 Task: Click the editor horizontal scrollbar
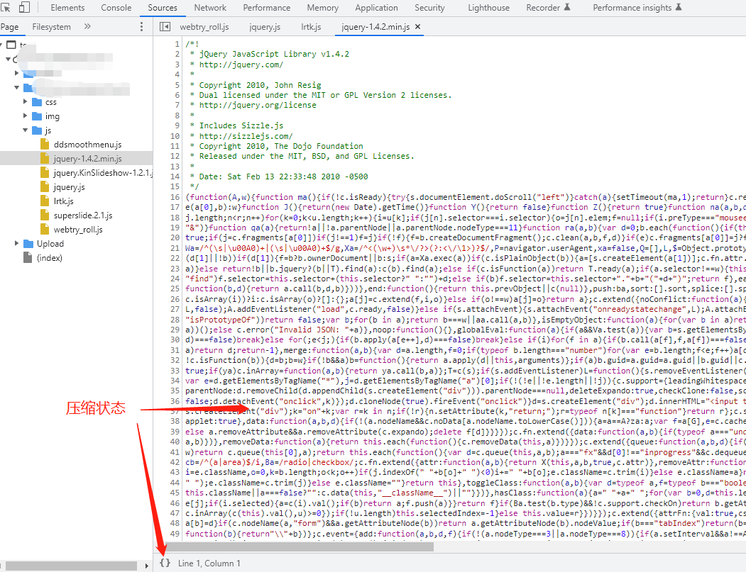pos(298,546)
